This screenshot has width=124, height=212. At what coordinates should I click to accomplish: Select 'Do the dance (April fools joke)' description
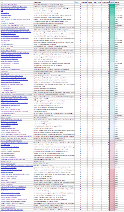pyautogui.click(x=54, y=191)
